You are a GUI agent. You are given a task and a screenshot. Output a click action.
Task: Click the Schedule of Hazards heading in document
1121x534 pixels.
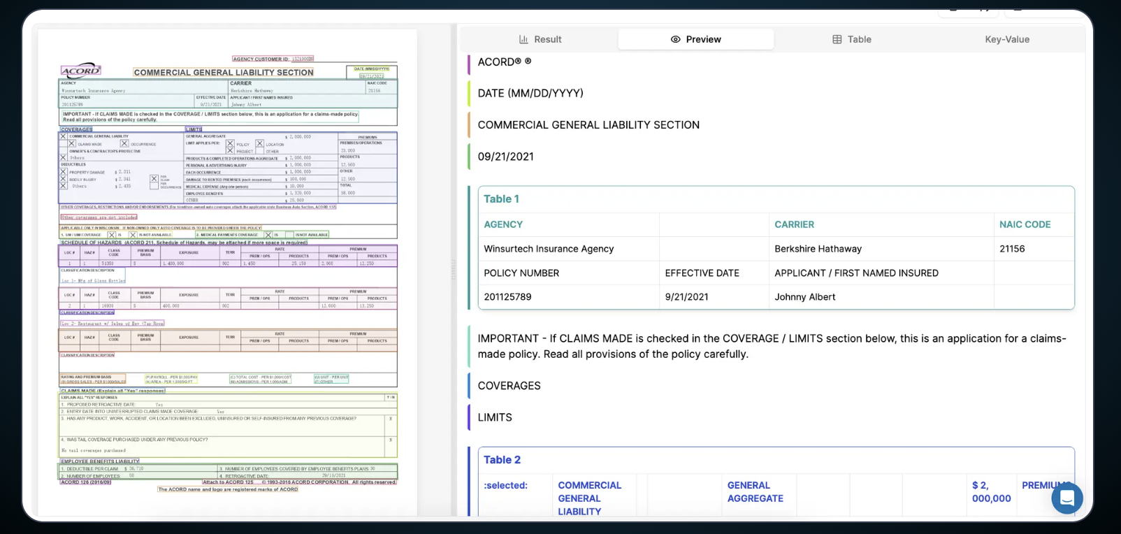click(185, 243)
